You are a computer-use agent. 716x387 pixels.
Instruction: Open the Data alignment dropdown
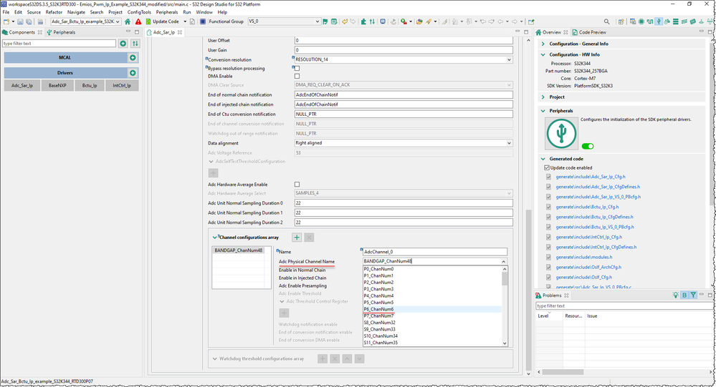509,143
